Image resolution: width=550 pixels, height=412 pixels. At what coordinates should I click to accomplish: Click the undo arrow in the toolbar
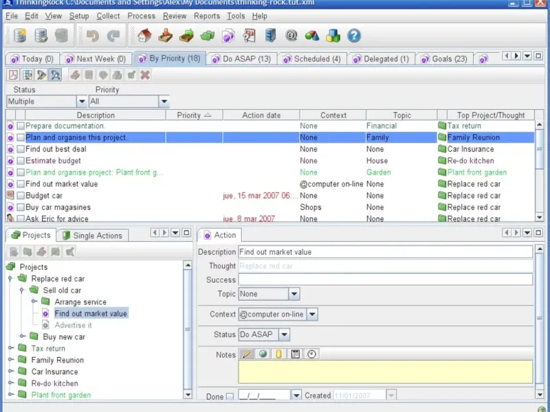pos(92,36)
